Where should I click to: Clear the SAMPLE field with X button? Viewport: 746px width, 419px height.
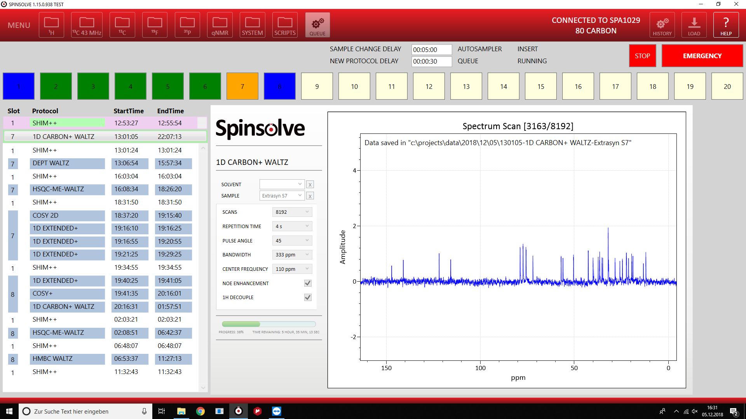tap(310, 196)
